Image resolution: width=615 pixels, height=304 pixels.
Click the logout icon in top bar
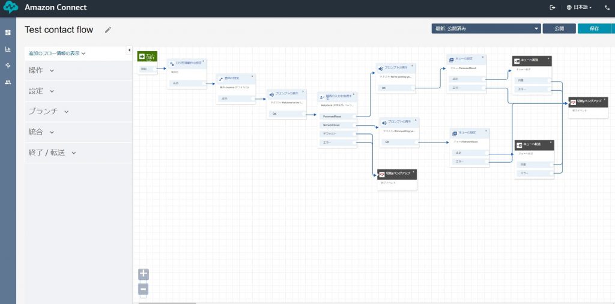click(553, 8)
